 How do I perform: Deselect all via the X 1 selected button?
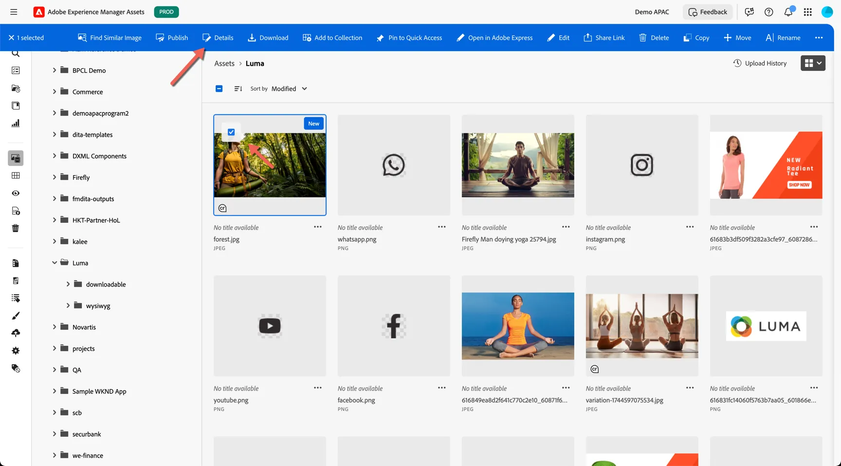point(26,37)
